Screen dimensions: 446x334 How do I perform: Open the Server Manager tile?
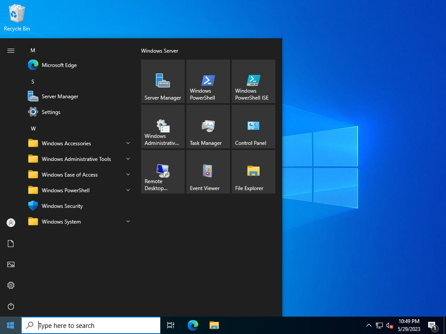coord(163,81)
